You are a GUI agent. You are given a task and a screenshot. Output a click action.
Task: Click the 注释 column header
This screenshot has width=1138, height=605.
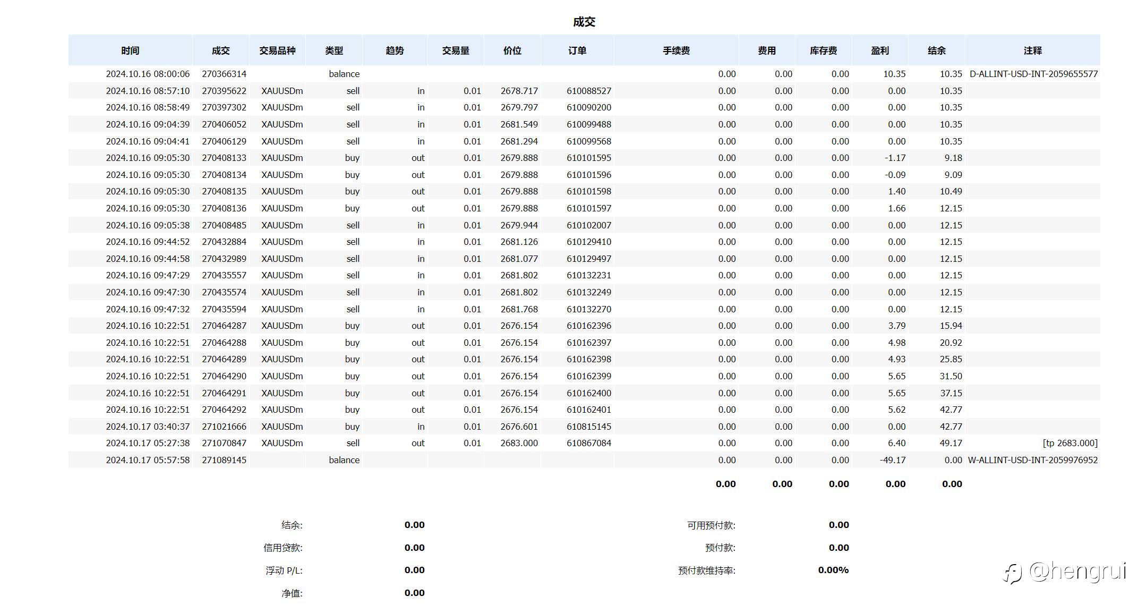pyautogui.click(x=1033, y=50)
